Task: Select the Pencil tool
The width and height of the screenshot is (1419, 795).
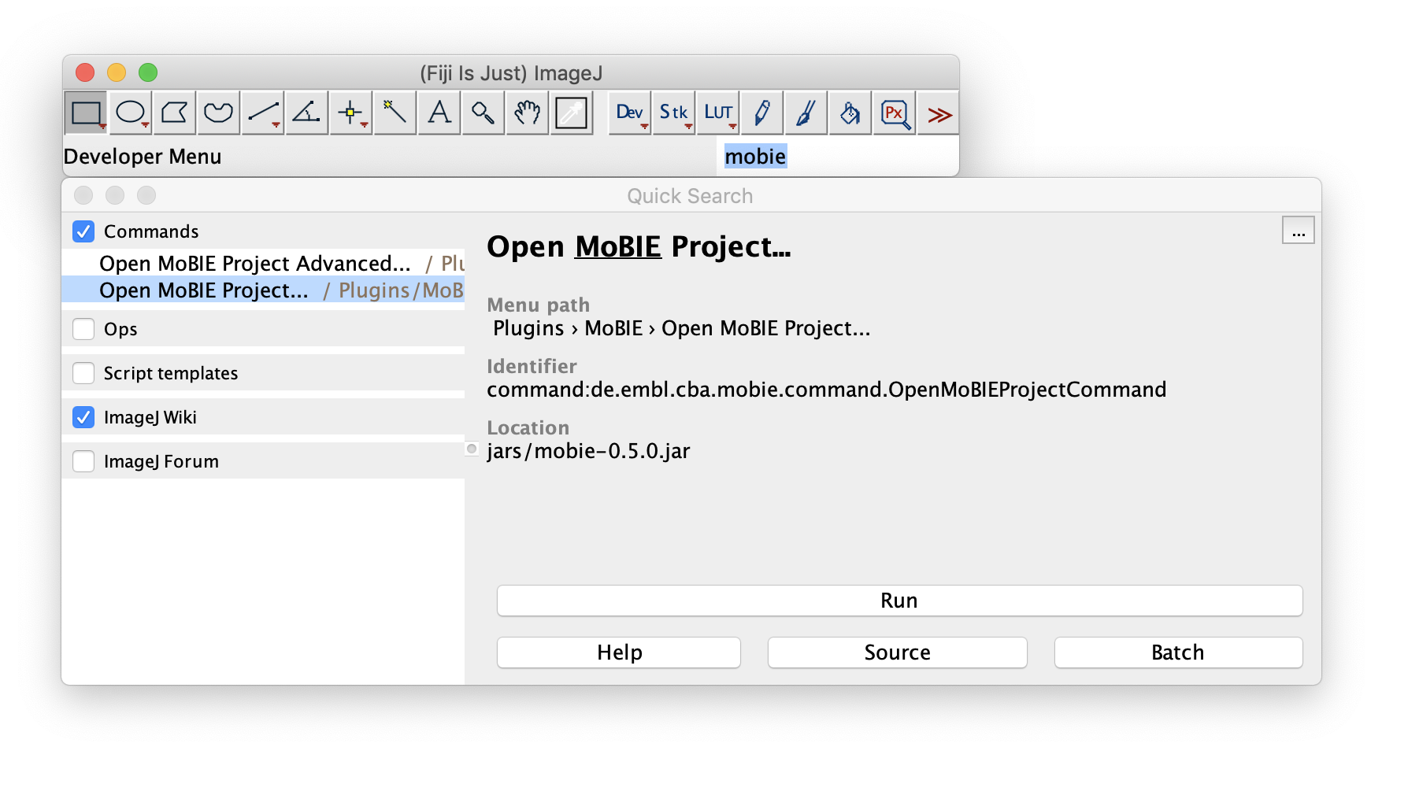Action: click(761, 113)
